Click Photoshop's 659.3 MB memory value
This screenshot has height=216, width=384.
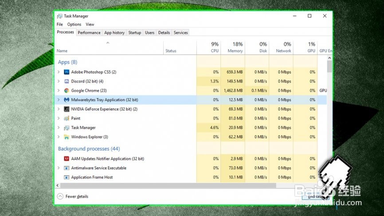[235, 72]
